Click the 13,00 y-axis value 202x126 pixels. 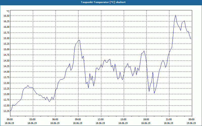(x=6, y=94)
